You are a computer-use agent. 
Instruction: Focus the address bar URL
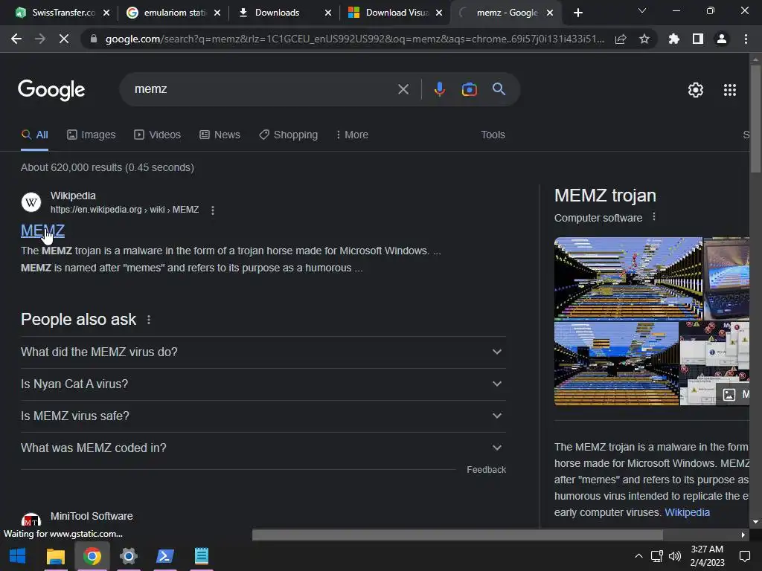tap(355, 39)
